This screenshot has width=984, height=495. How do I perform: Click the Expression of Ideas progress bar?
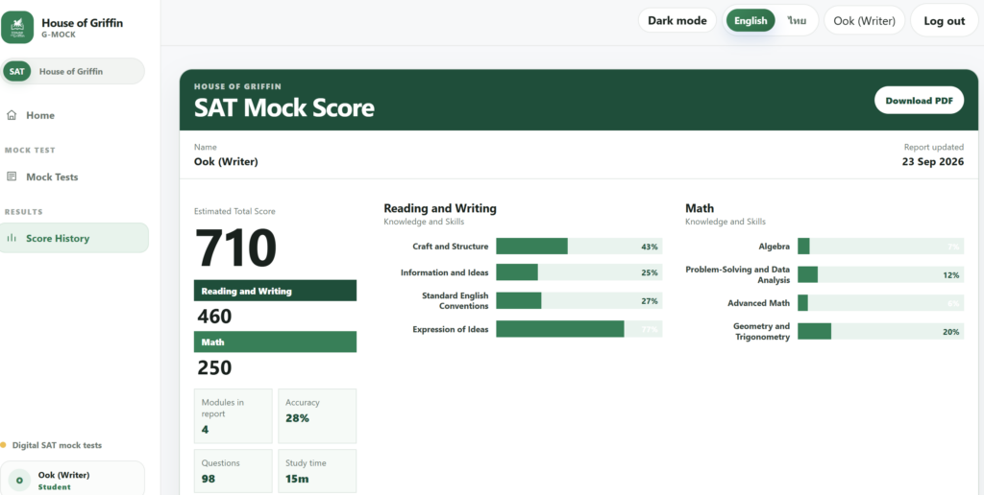[x=579, y=329]
